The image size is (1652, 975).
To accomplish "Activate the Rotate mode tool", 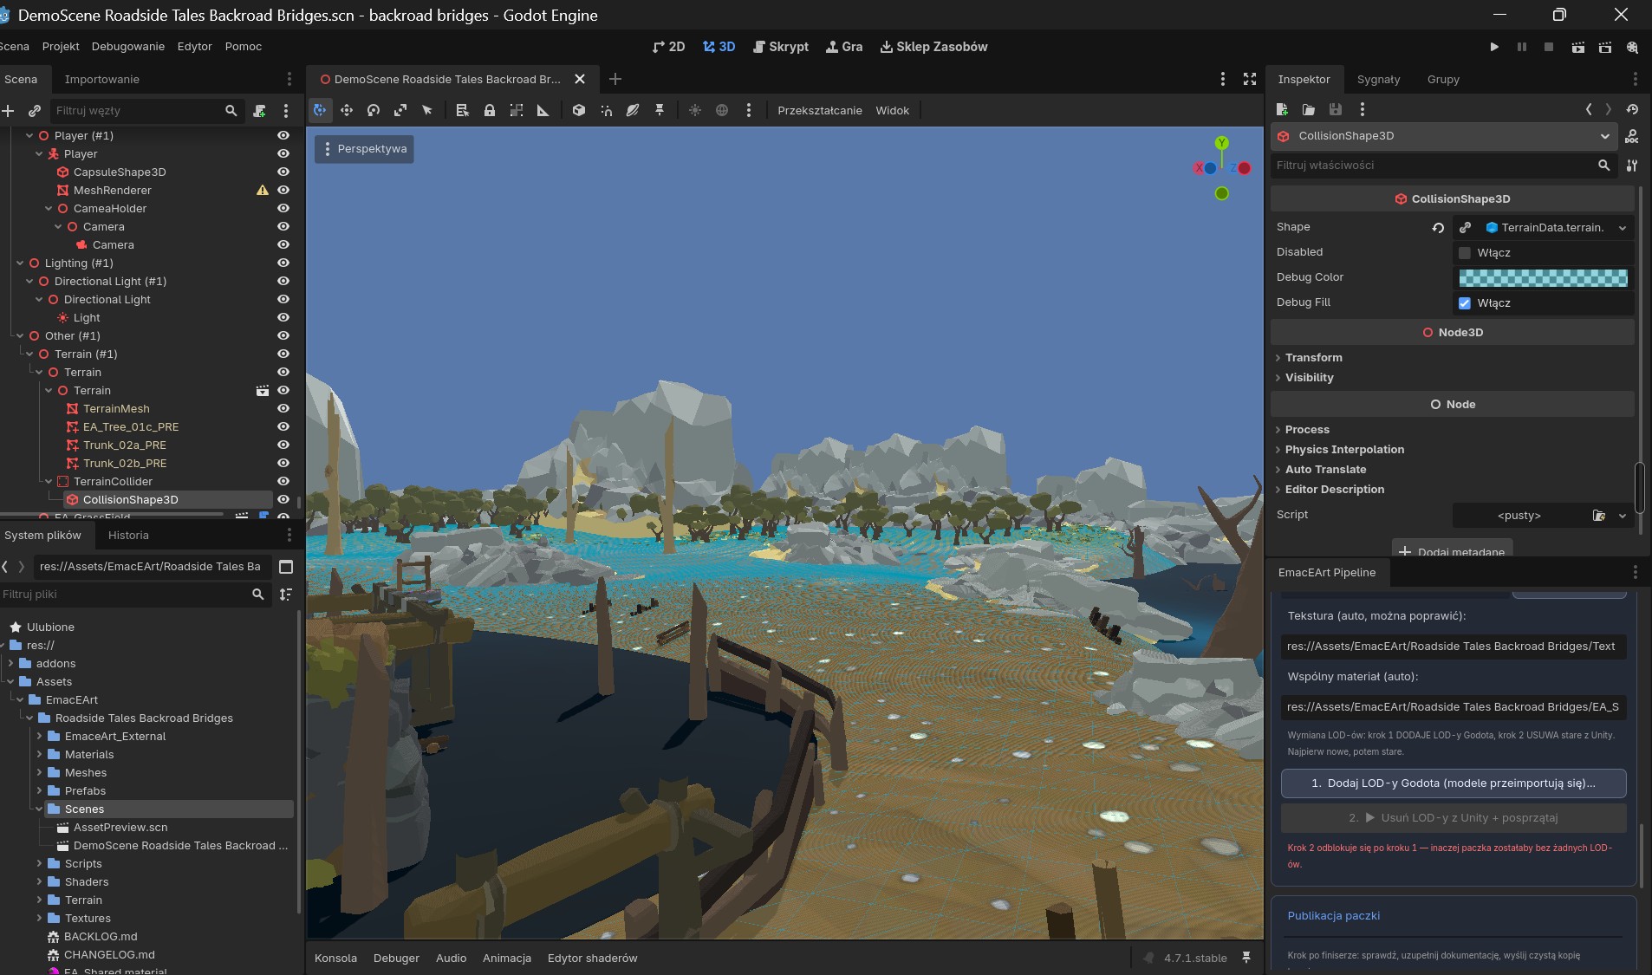I will (374, 110).
